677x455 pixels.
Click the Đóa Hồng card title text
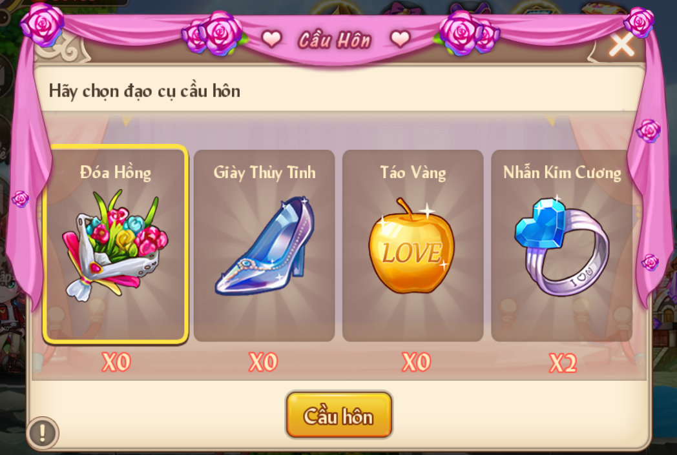[116, 172]
